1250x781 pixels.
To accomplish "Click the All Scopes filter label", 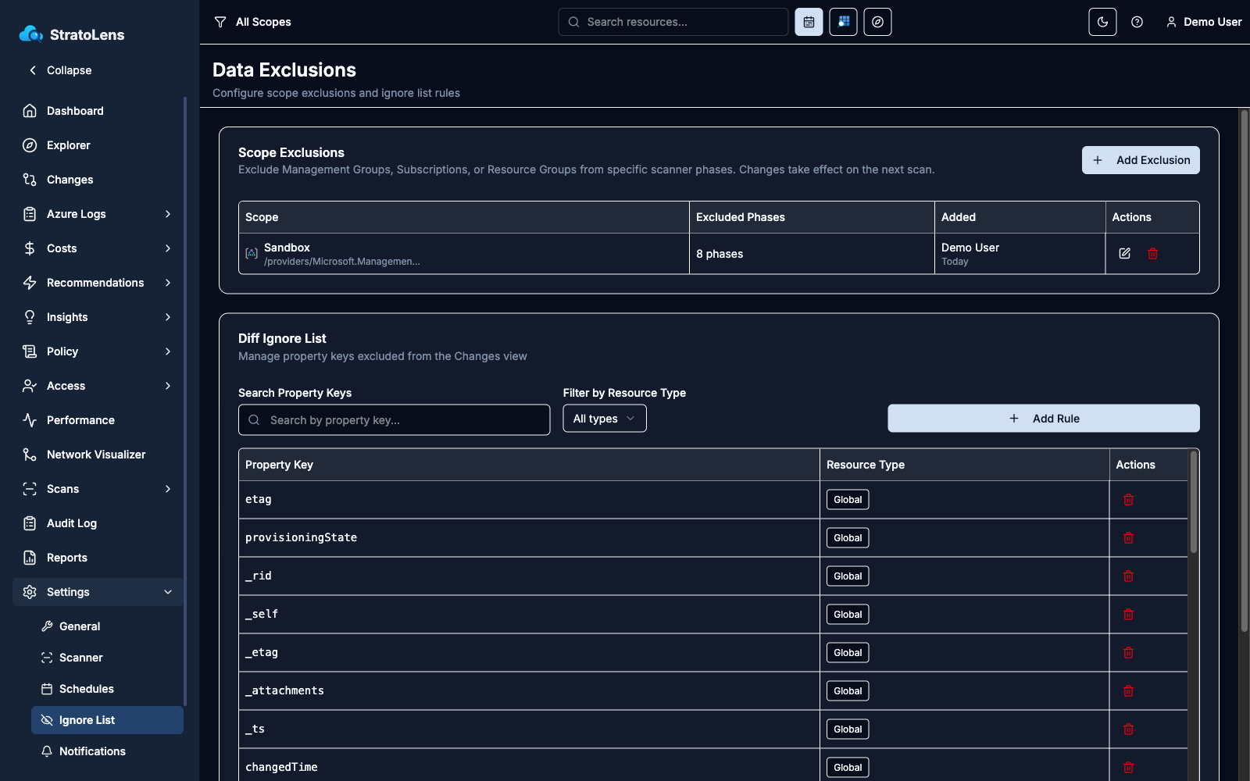I will pos(263,22).
